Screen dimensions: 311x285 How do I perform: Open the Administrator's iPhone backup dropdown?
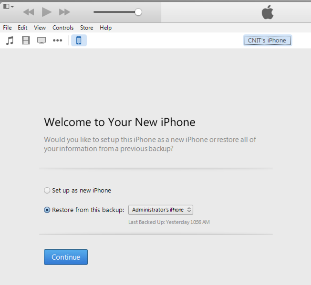tap(161, 210)
